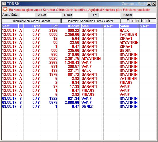
Task: Click the ILot column header
Action: point(49,26)
